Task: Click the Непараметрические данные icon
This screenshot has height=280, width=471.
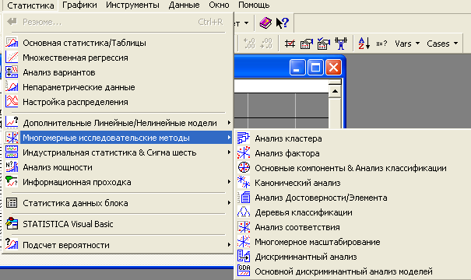Action: click(x=12, y=87)
